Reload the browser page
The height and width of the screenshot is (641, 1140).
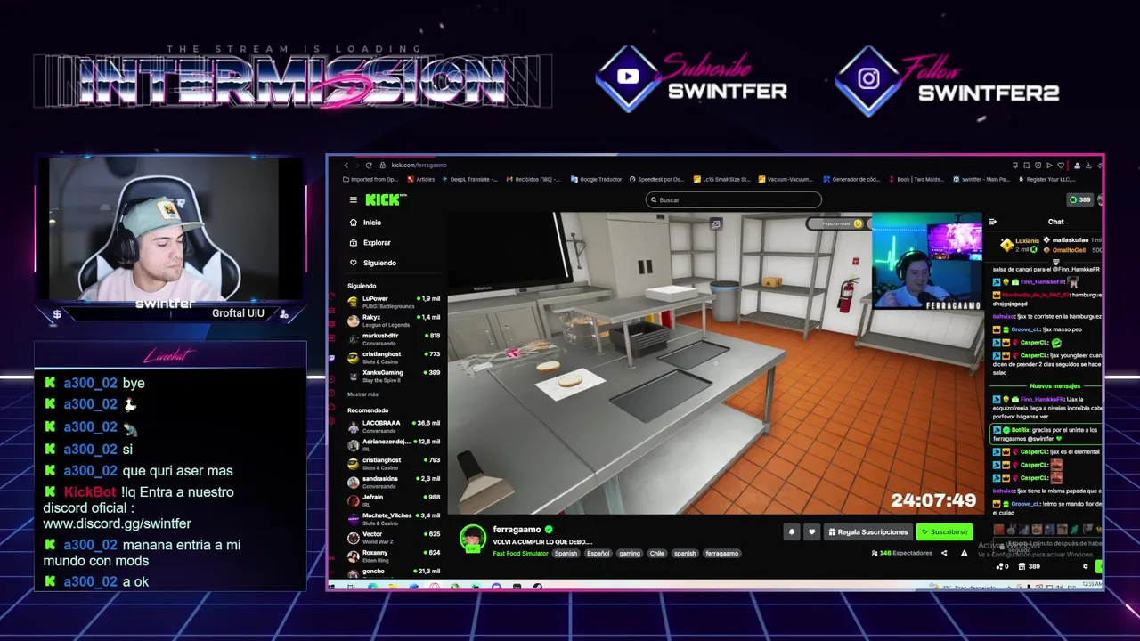click(x=369, y=165)
